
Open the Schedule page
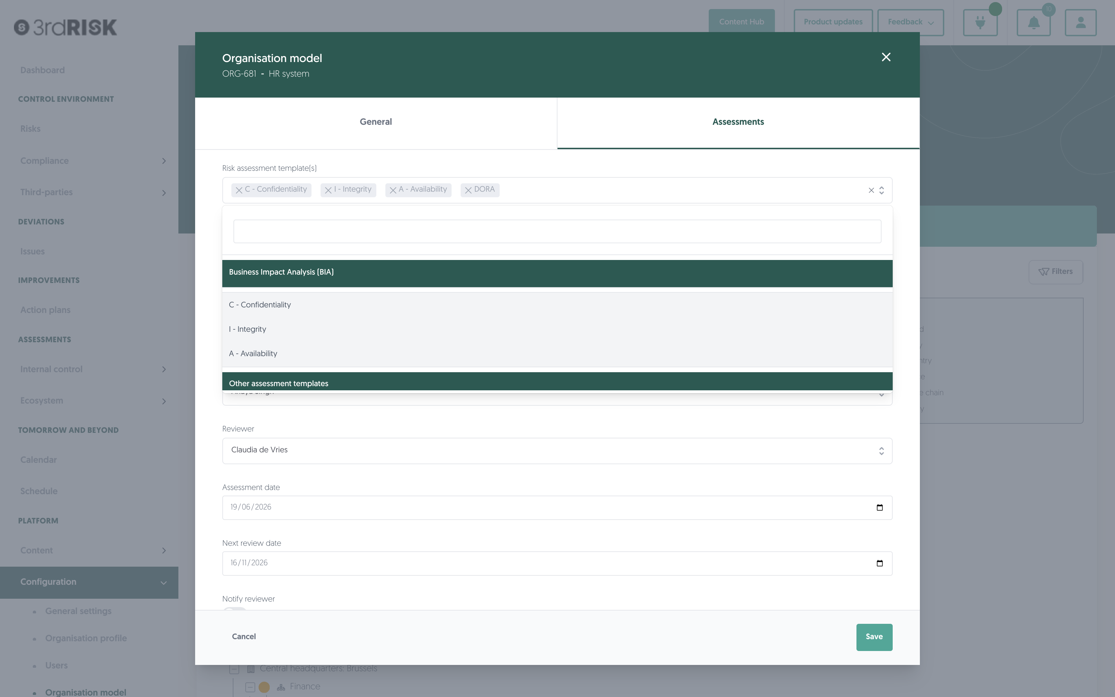(39, 491)
